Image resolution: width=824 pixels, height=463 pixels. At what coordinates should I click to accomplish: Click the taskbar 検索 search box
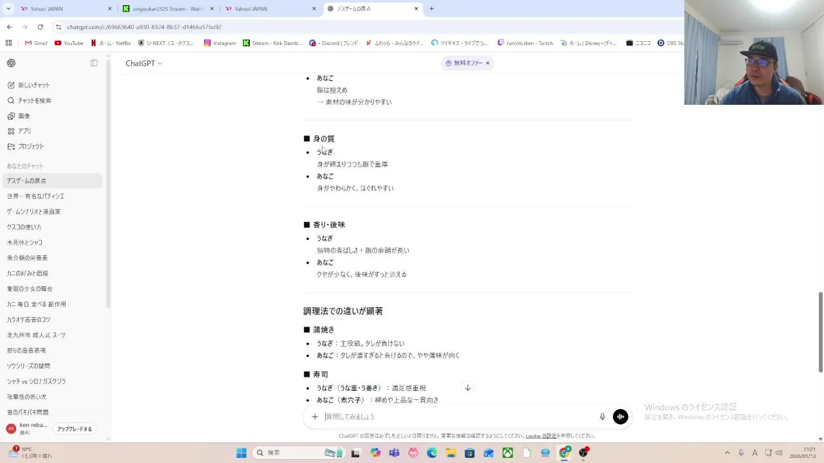point(299,453)
